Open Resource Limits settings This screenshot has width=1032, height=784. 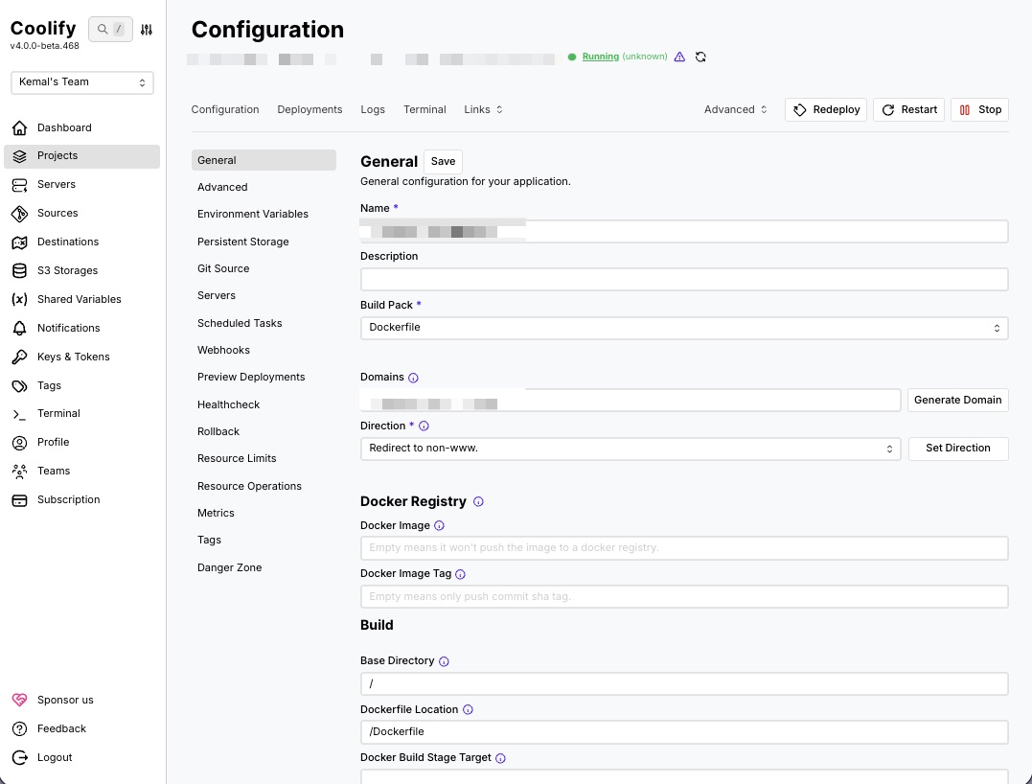[237, 458]
